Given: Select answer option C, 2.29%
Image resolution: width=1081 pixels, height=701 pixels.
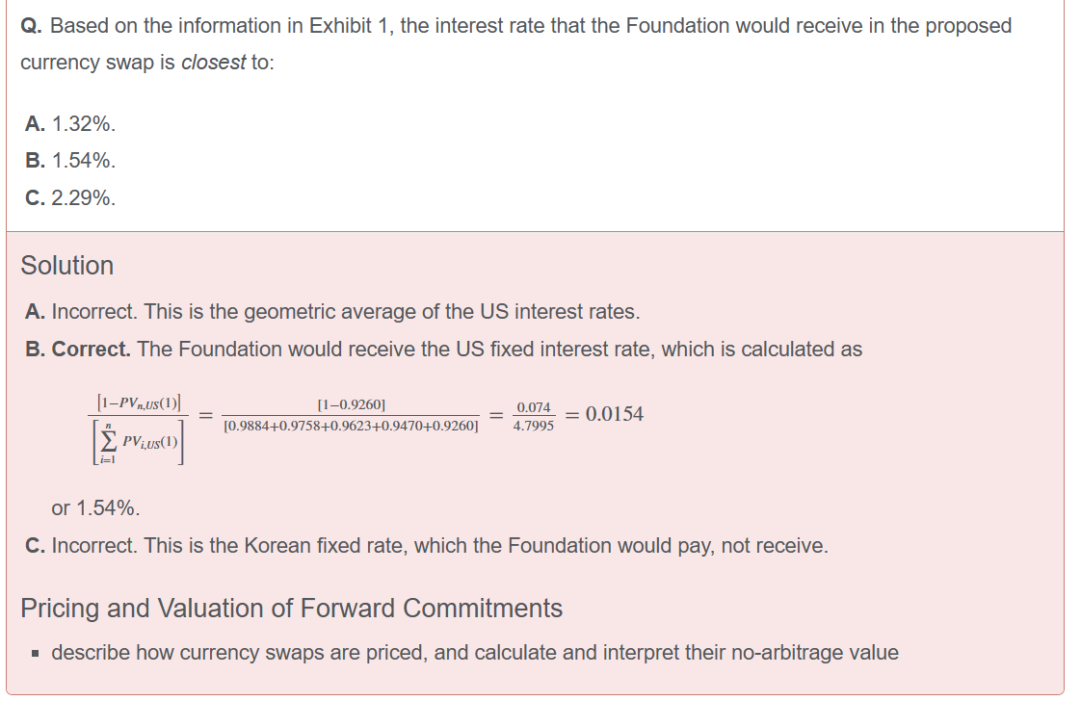Looking at the screenshot, I should 70,198.
